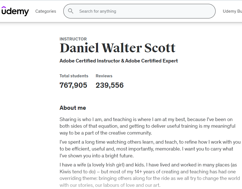
Task: Click the INSTRUCTOR label above the name
Action: [73, 39]
